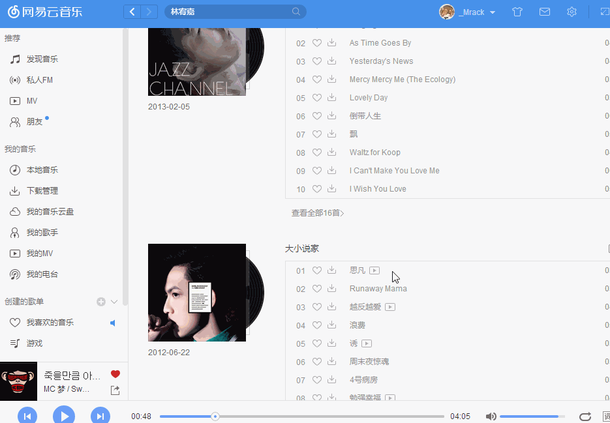Viewport: 610px width, 423px height.
Task: Like the song As Time Goes By
Action: coord(317,43)
